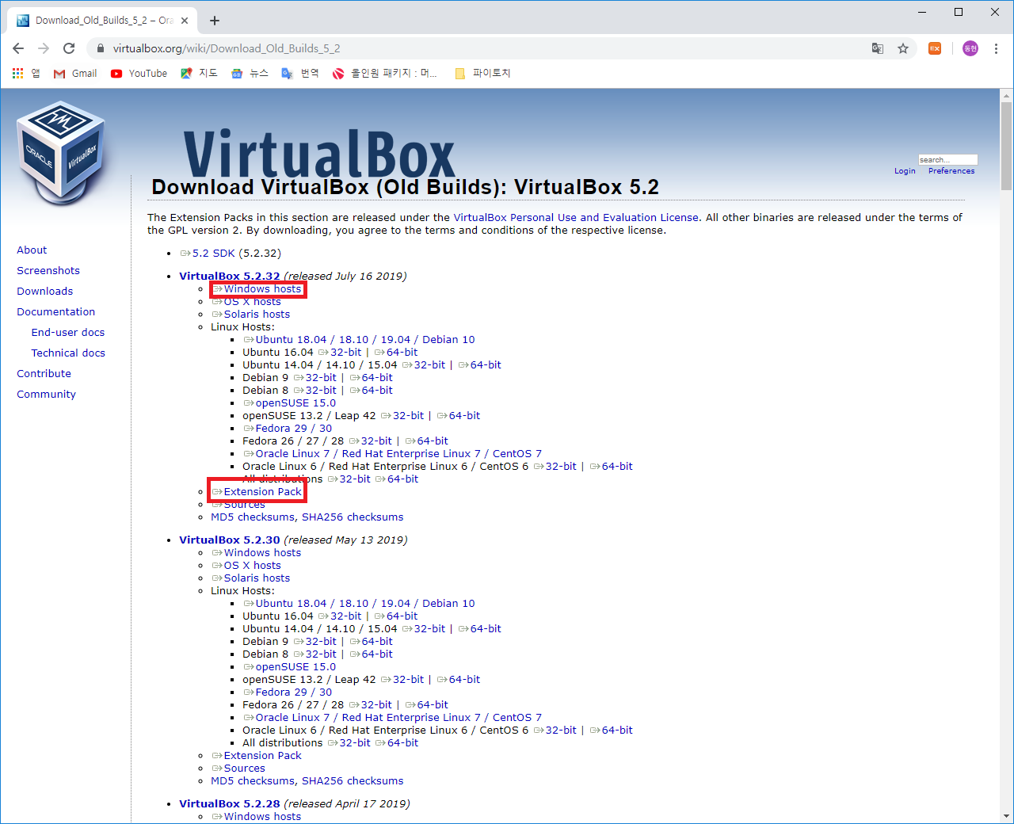Open the YouTube bookmark

pos(139,73)
